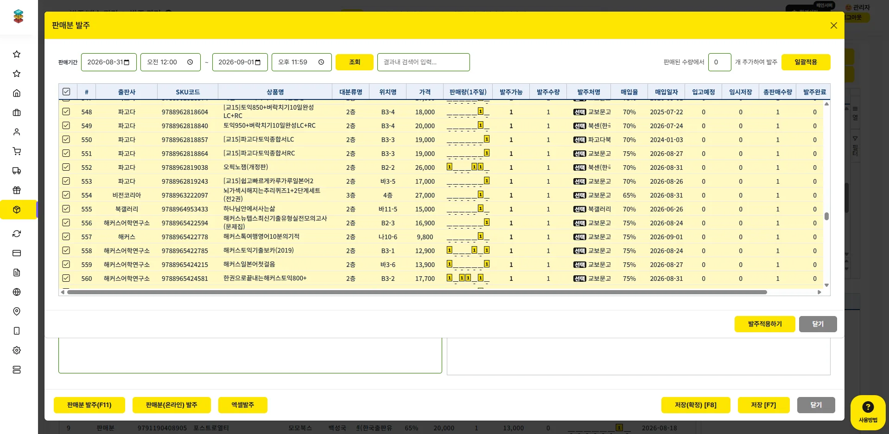
Task: Uncheck the checkbox for row 552
Action: [66, 167]
